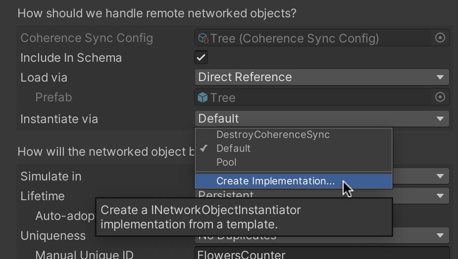Click the Include In Schema label
This screenshot has width=458, height=259.
coord(71,58)
